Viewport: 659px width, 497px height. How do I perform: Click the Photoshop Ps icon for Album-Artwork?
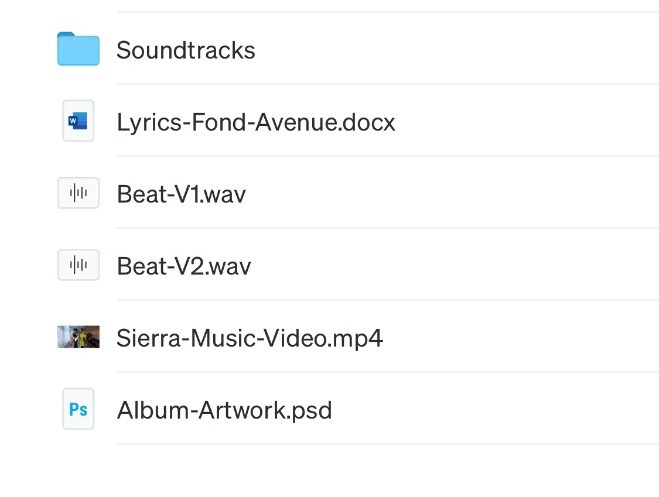click(x=78, y=409)
